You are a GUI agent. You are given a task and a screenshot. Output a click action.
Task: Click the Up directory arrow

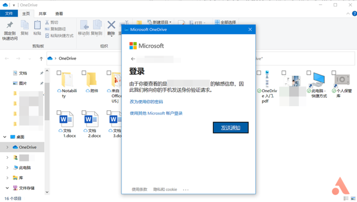(41, 59)
